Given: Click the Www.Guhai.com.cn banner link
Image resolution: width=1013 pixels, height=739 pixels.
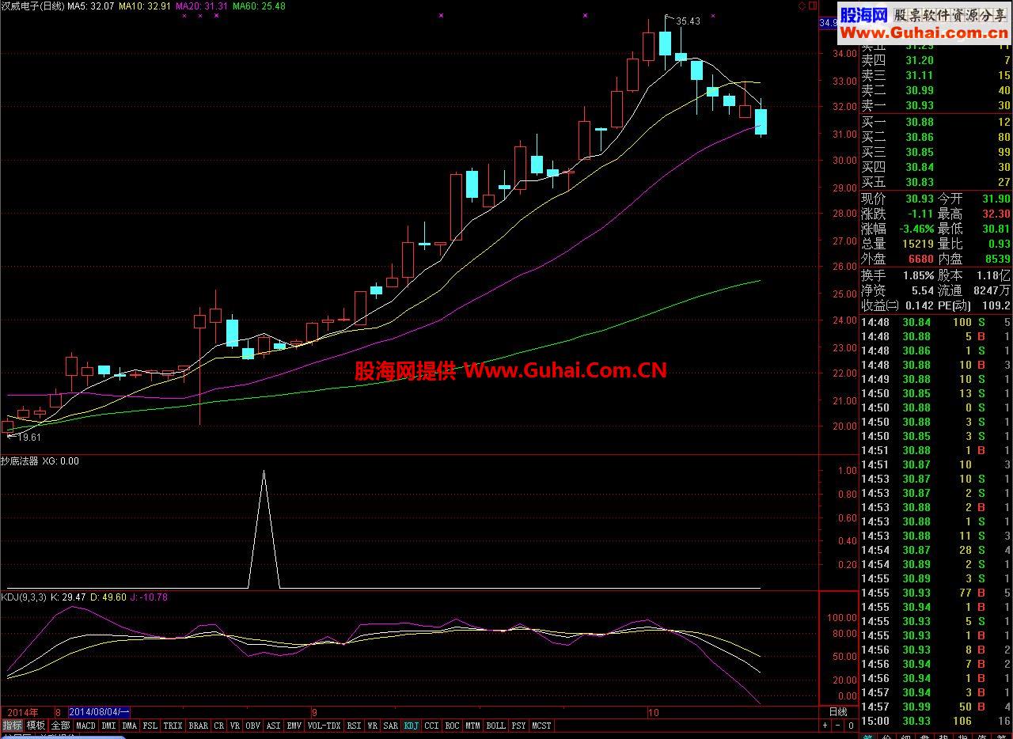Looking at the screenshot, I should (924, 32).
